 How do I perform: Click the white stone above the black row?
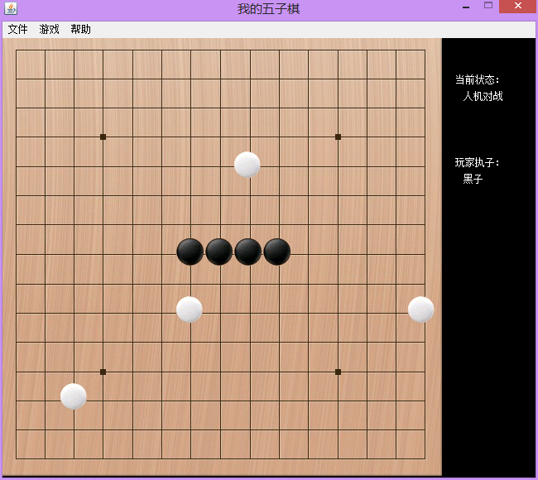click(247, 165)
